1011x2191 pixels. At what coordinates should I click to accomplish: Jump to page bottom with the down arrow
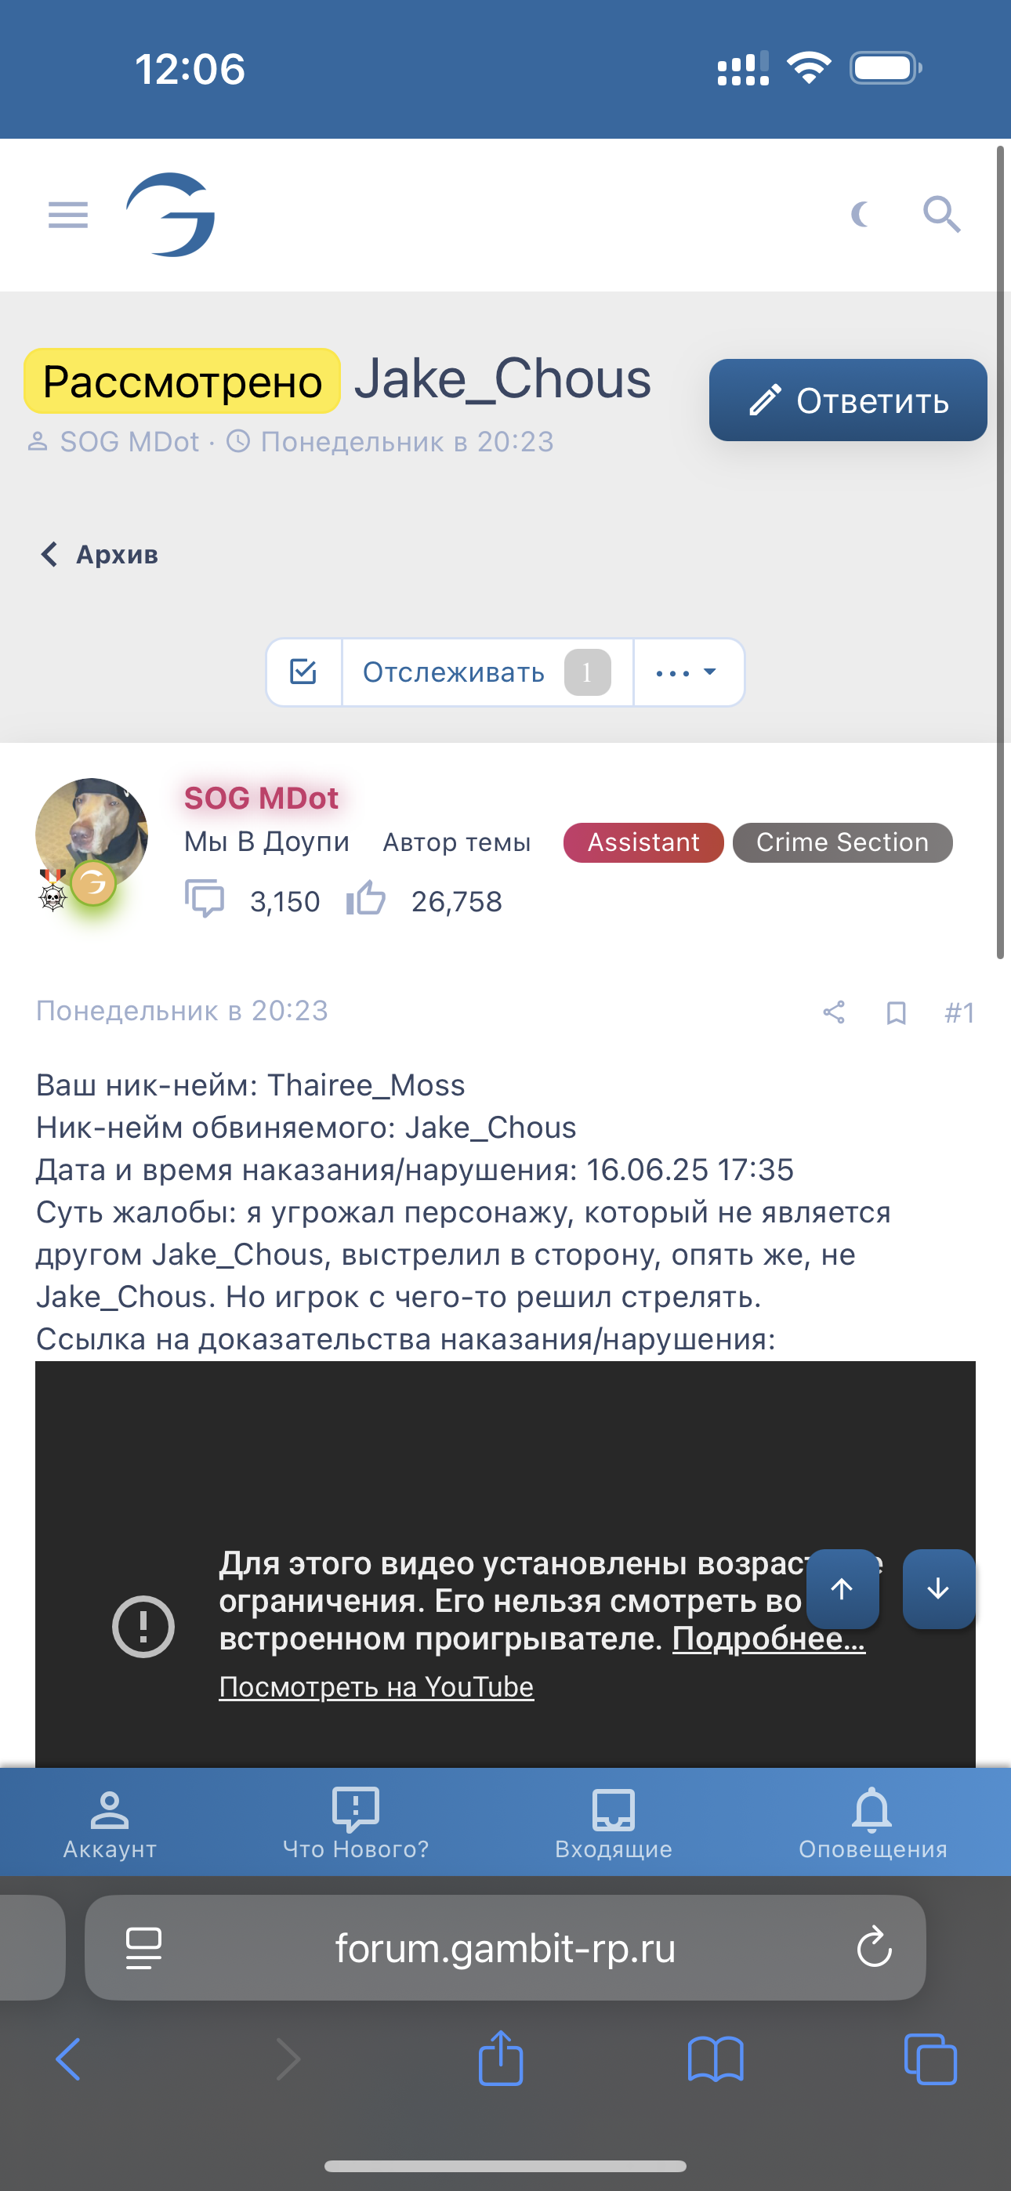click(x=939, y=1589)
